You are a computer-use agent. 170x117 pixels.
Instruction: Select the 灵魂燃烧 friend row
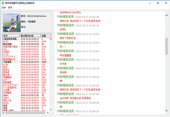pyautogui.click(x=26, y=77)
